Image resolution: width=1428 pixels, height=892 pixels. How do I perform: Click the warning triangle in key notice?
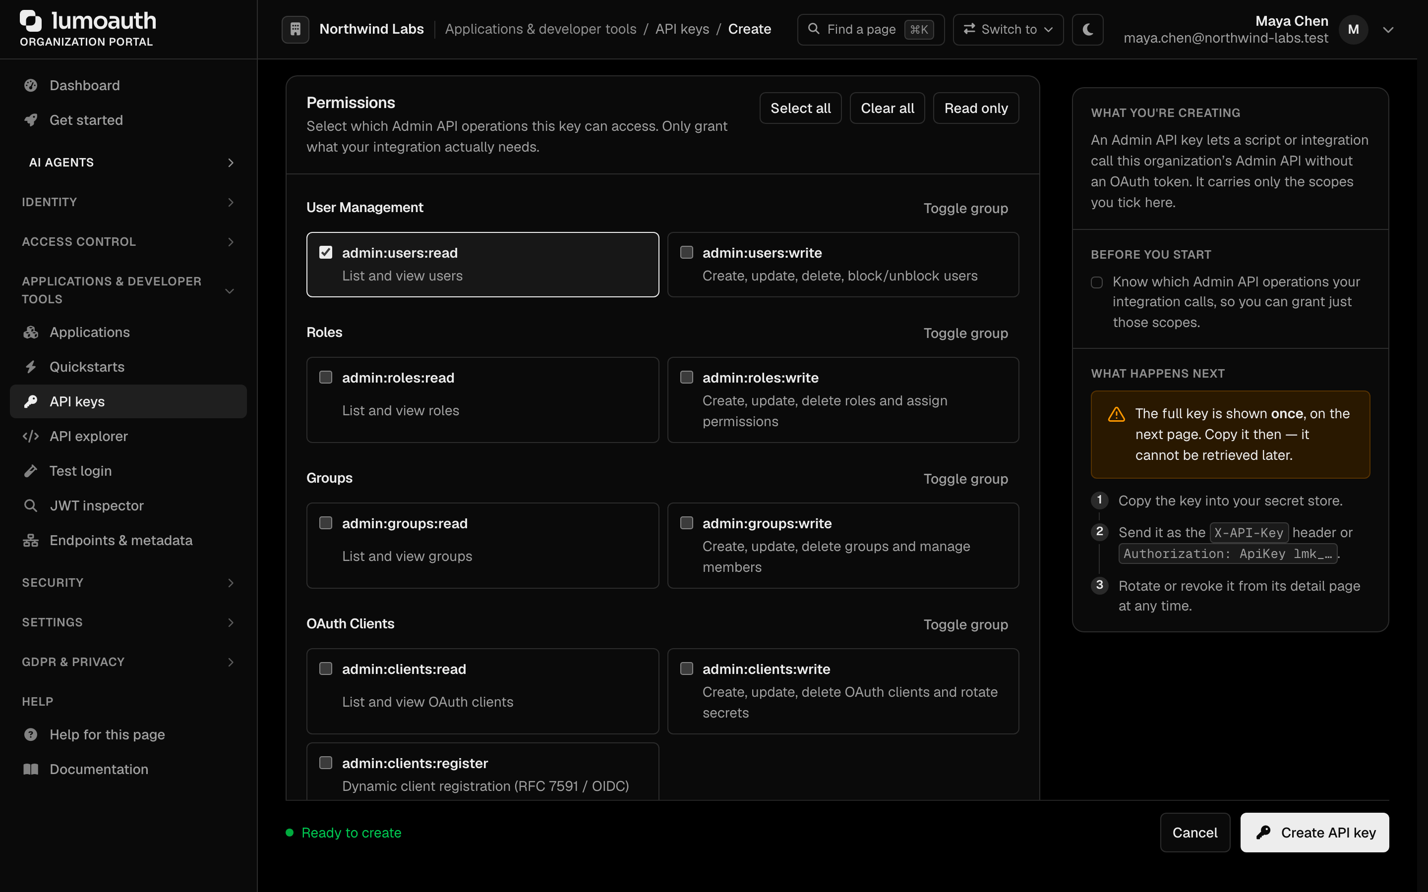tap(1117, 414)
